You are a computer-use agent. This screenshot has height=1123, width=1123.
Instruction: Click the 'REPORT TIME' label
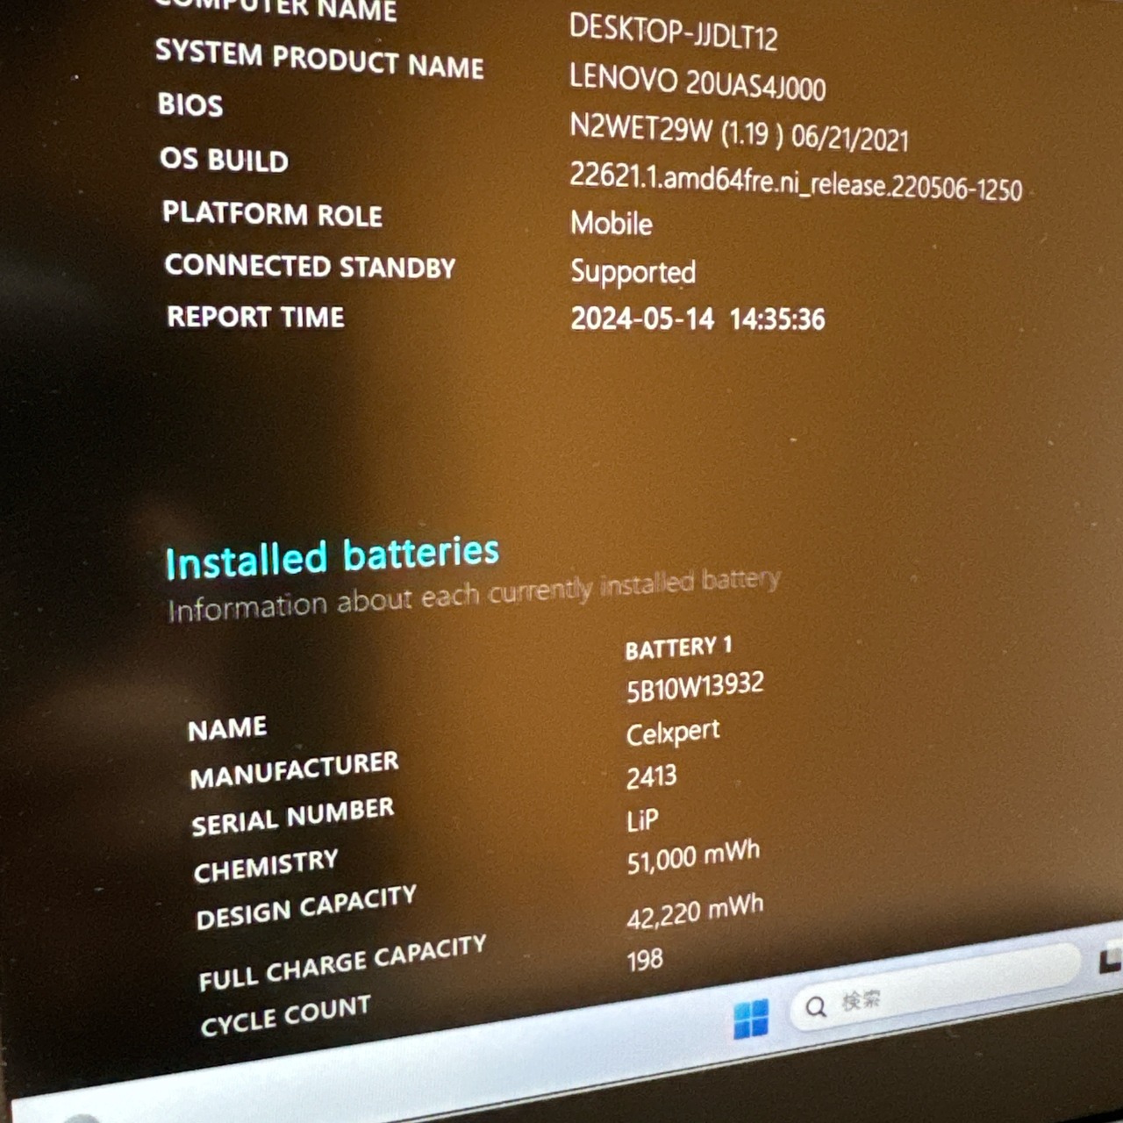coord(255,317)
